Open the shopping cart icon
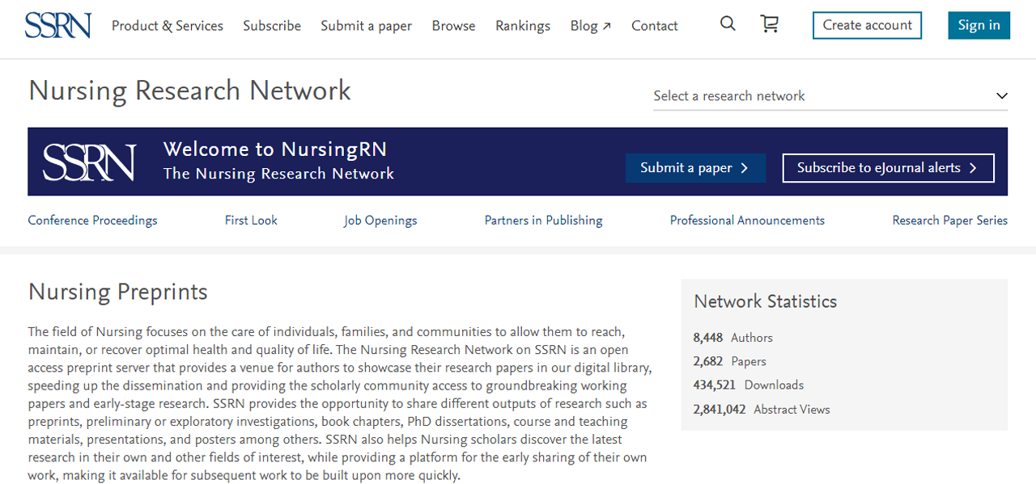This screenshot has width=1036, height=484. point(770,24)
